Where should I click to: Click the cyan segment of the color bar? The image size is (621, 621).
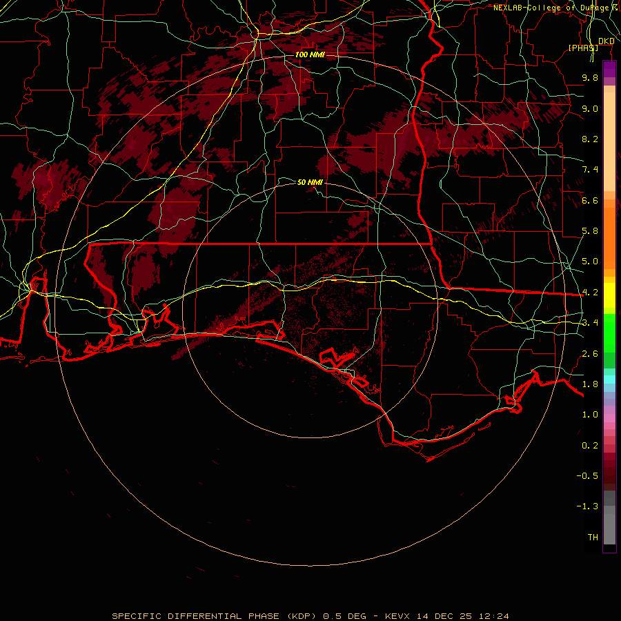click(x=609, y=379)
